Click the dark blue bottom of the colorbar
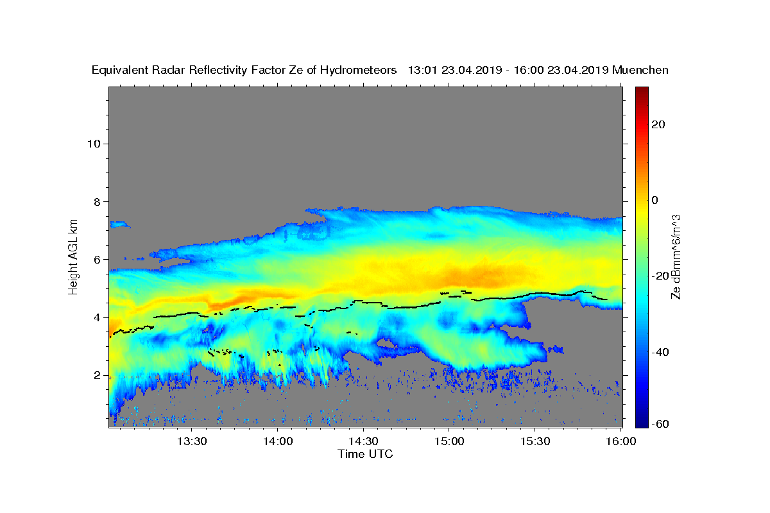Image resolution: width=770 pixels, height=513 pixels. 642,420
